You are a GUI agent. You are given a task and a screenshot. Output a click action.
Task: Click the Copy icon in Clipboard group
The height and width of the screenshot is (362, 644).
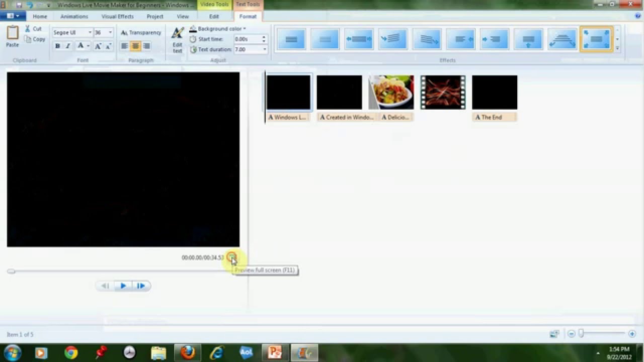click(28, 39)
